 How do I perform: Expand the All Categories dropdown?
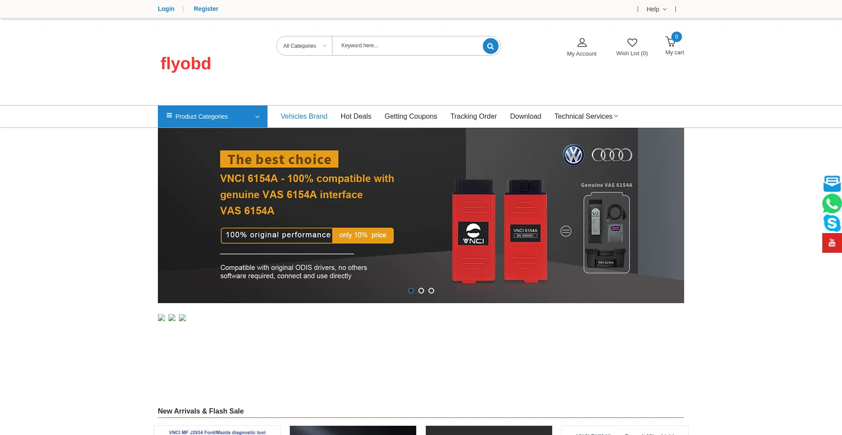[304, 46]
